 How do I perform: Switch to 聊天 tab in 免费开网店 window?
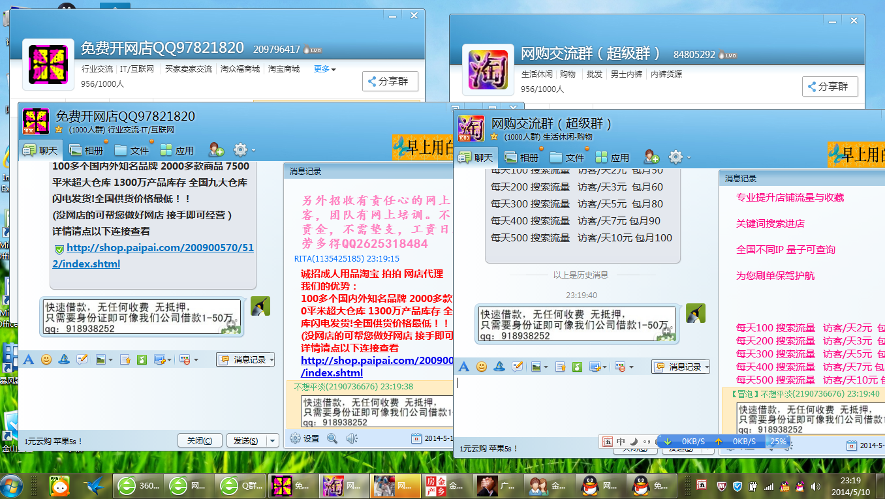point(40,150)
